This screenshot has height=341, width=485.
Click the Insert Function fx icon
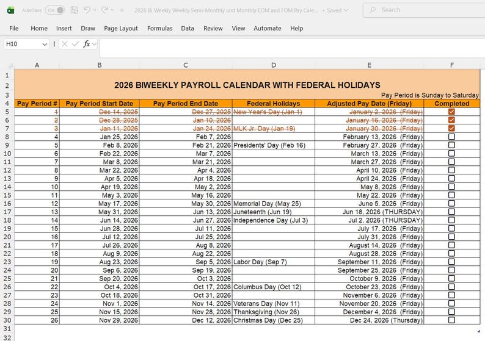point(87,44)
